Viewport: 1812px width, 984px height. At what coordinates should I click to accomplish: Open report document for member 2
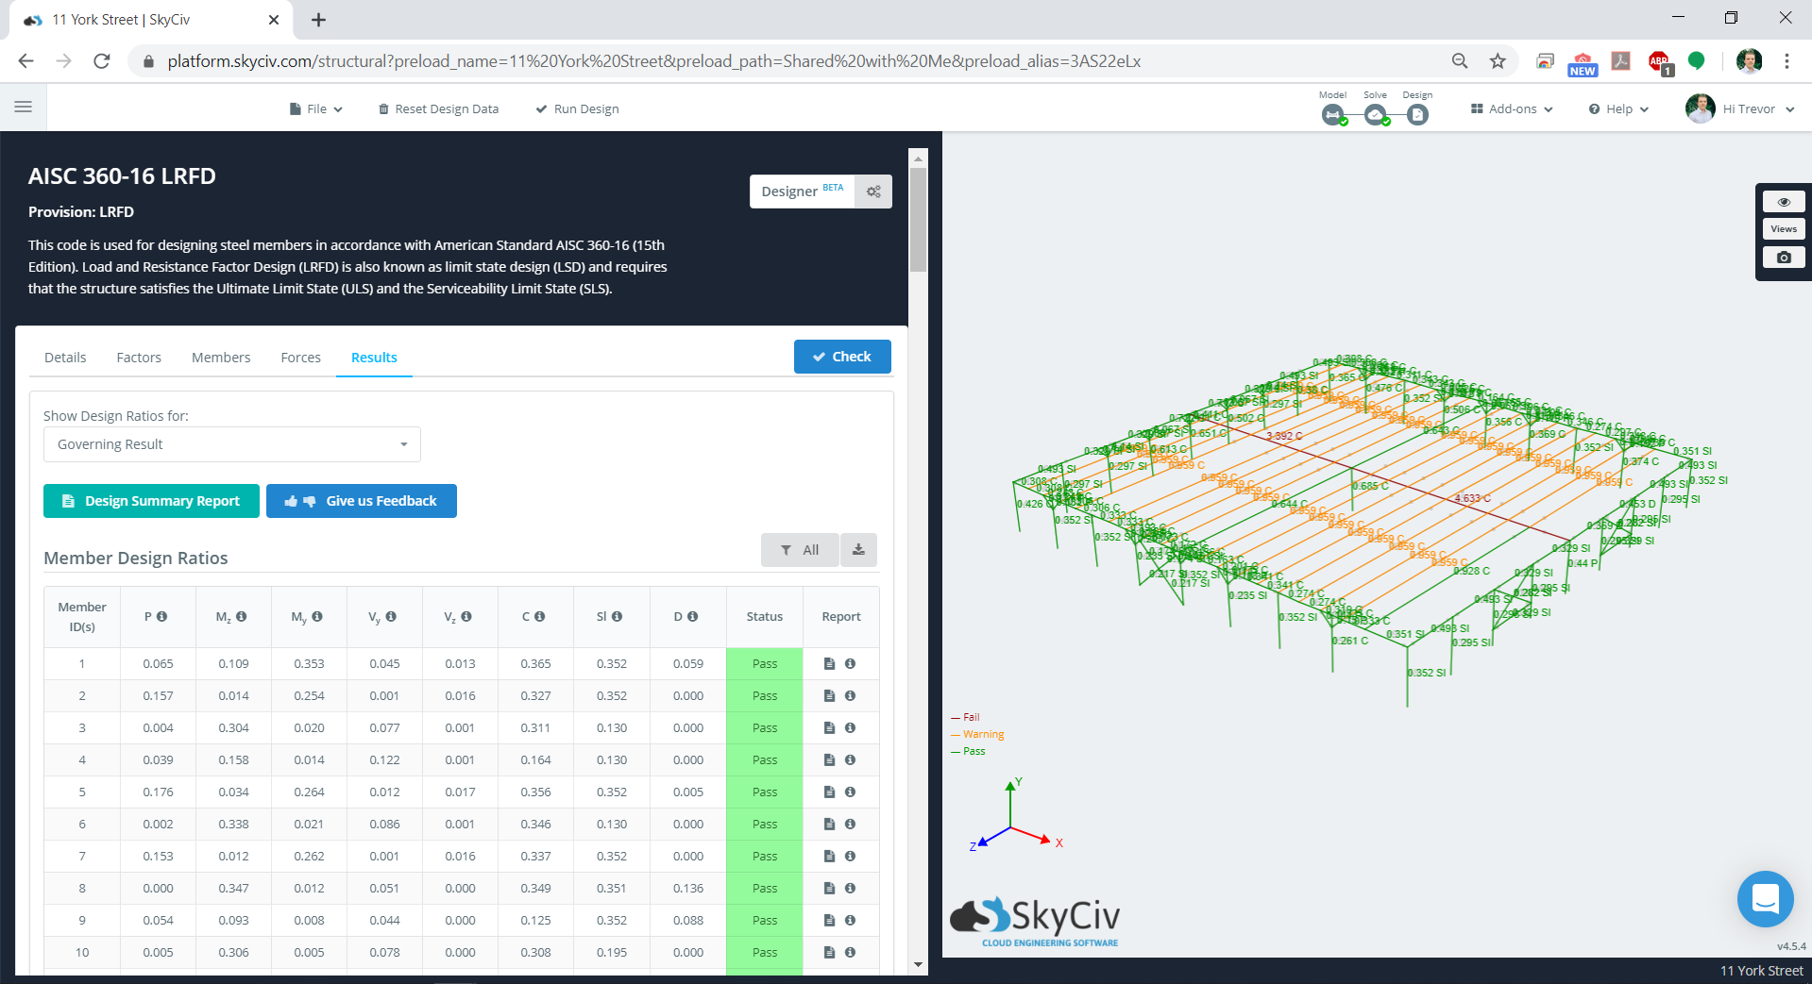(829, 695)
